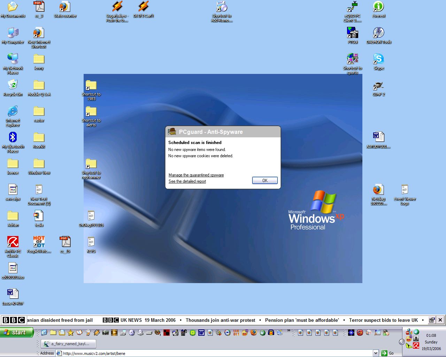Open the PTGui desktop shortcut

[x=353, y=36]
